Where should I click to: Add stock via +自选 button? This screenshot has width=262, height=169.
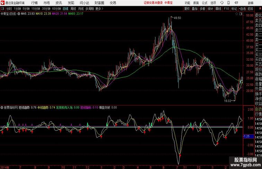click(242, 9)
